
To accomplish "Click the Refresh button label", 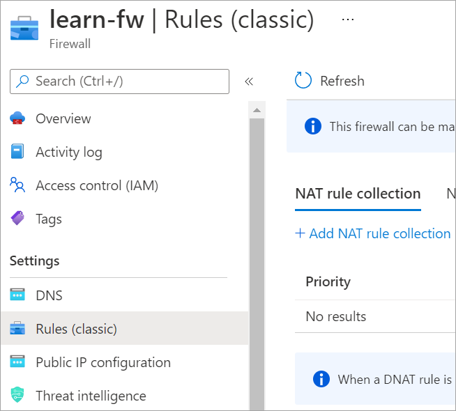I will [342, 81].
